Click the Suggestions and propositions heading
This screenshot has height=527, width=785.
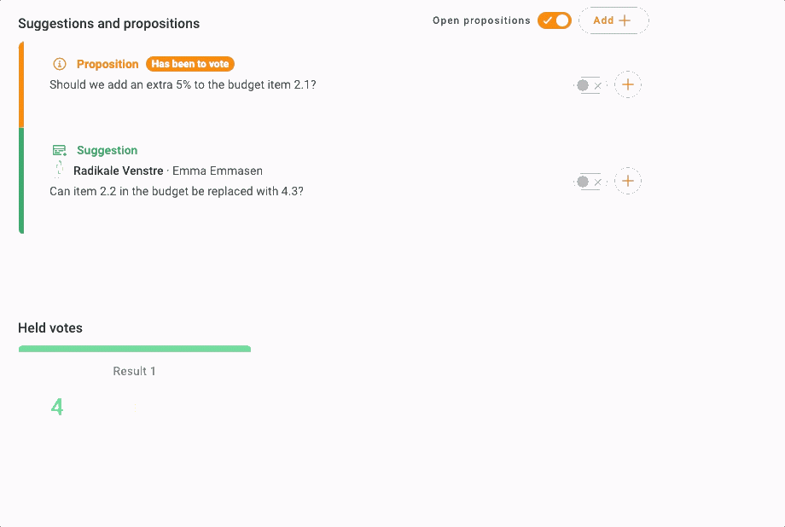108,23
